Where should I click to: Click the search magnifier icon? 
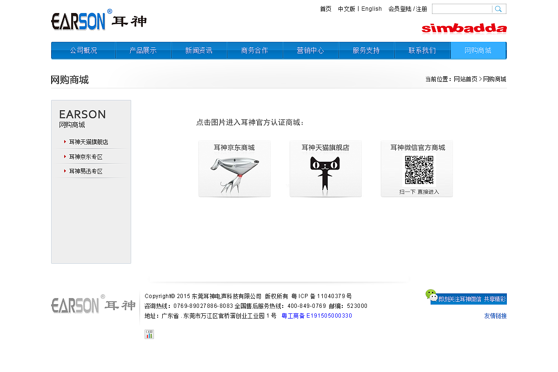click(498, 9)
